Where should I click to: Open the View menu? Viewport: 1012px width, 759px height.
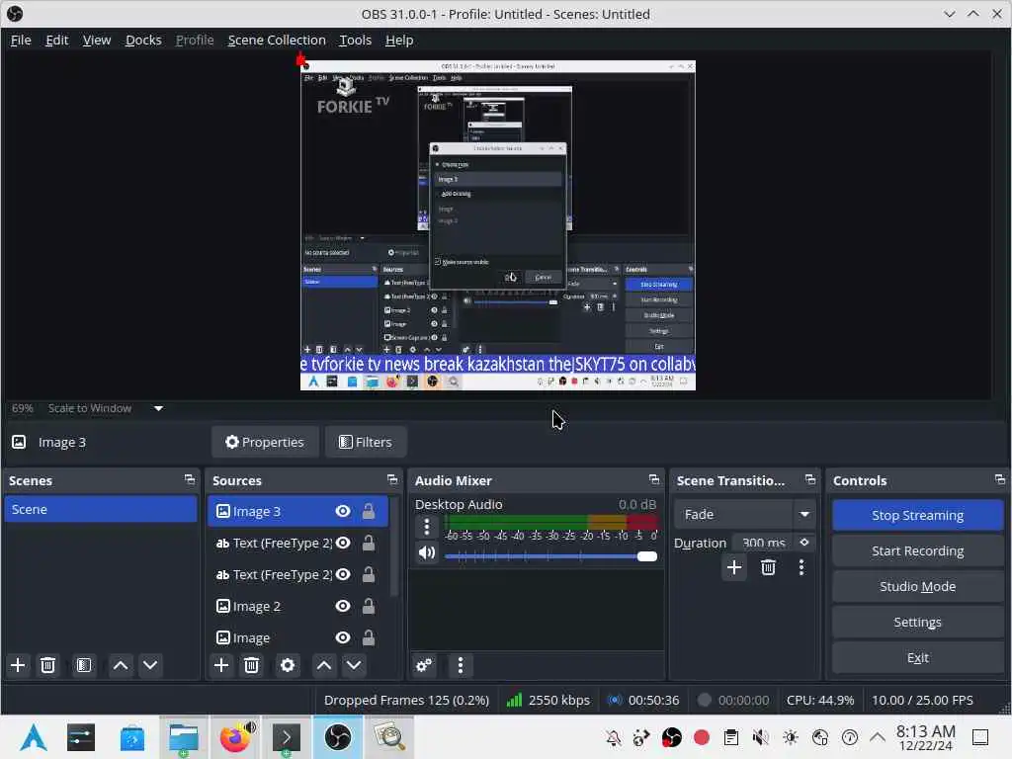tap(97, 40)
